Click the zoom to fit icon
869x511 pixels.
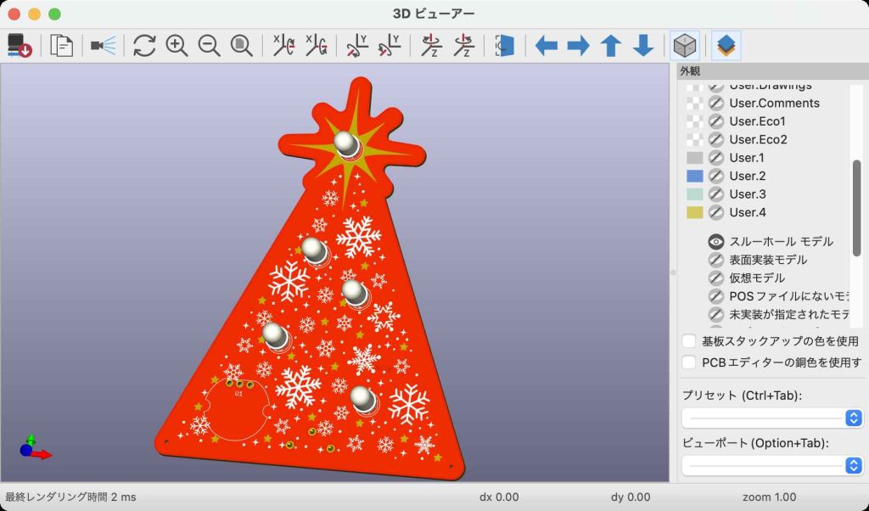pyautogui.click(x=242, y=46)
